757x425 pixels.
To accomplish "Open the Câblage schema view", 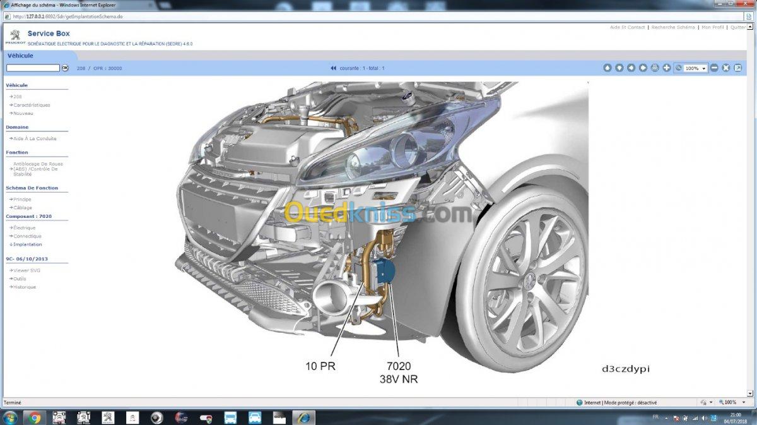I will tap(23, 208).
